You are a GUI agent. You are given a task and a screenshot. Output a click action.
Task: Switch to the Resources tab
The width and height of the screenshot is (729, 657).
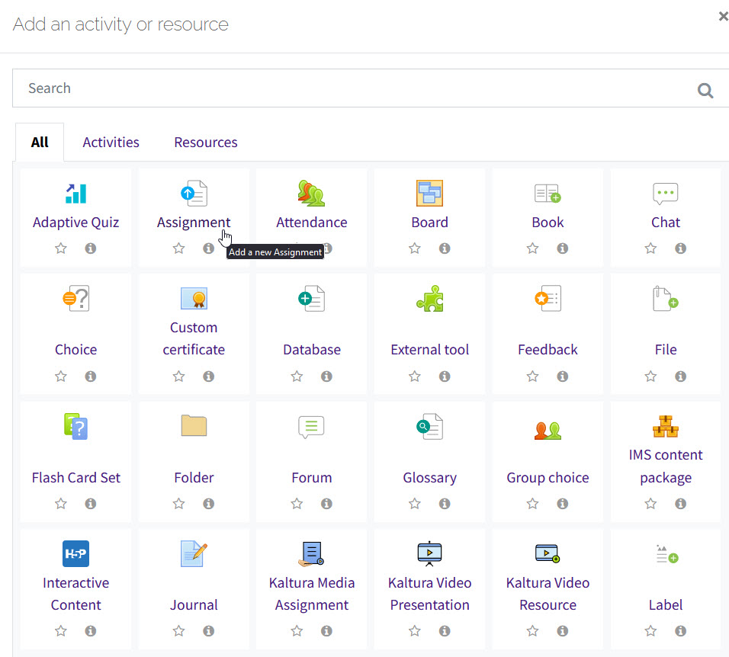tap(205, 143)
